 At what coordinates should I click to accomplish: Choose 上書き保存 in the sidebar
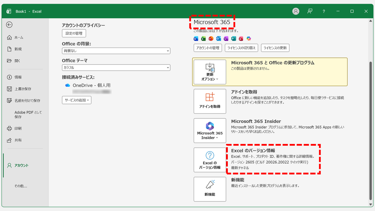click(x=19, y=89)
